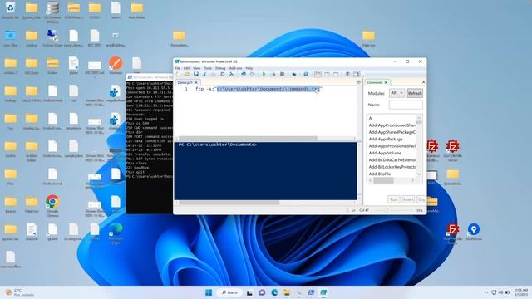Select Add-AppxPackage in the command list
Viewport: 532px width, 299px height.
click(x=386, y=139)
